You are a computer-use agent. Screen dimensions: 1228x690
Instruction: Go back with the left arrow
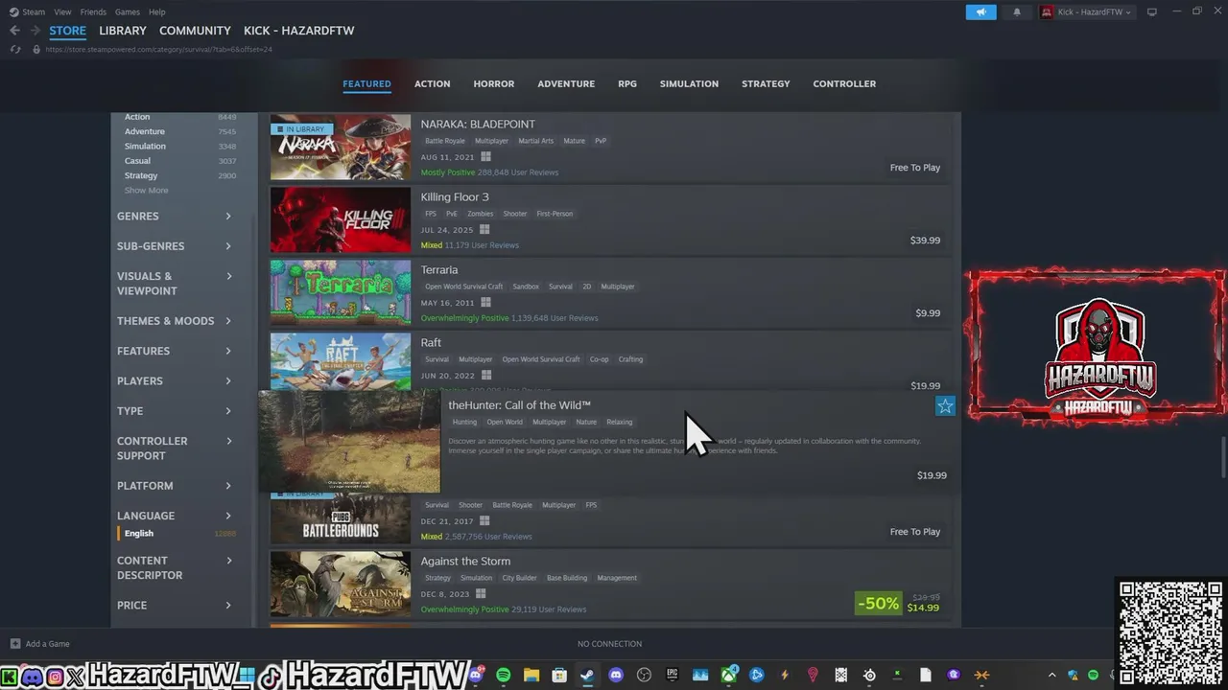pos(14,31)
